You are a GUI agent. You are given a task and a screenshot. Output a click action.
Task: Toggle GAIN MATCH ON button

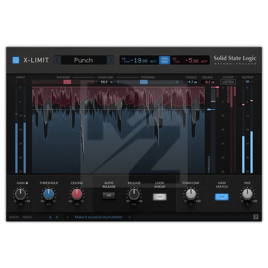(x=222, y=197)
